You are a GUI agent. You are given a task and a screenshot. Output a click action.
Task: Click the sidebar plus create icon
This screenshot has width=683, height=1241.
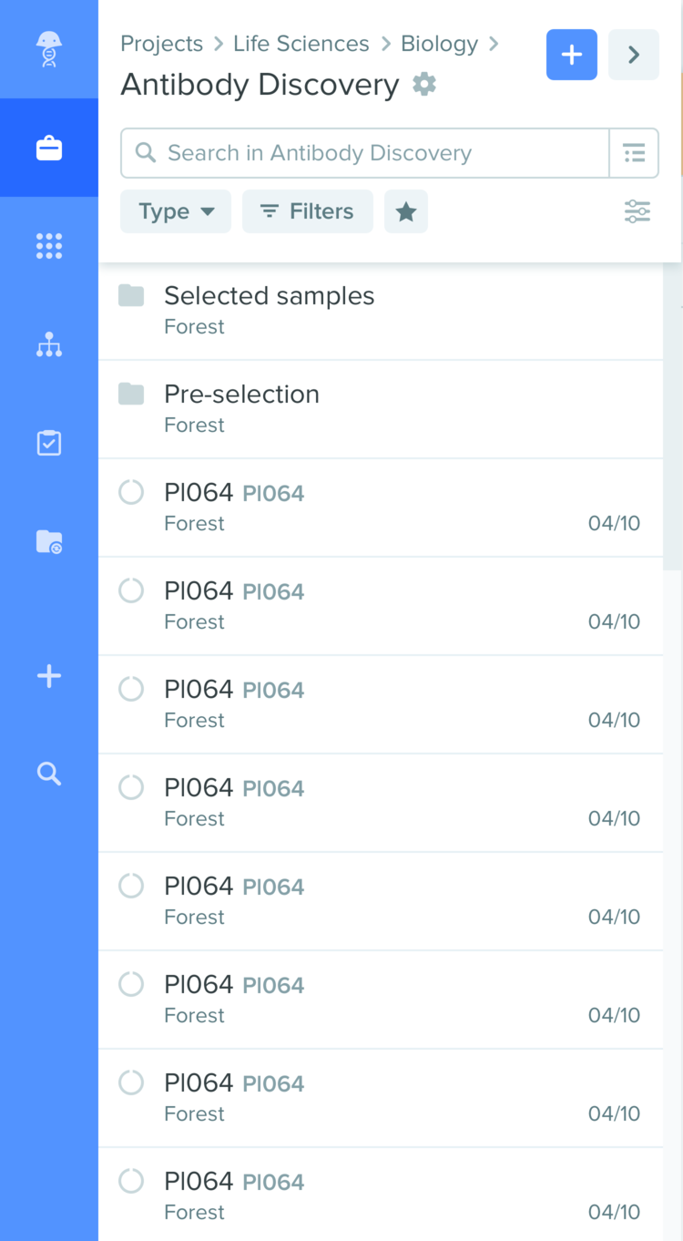(49, 676)
